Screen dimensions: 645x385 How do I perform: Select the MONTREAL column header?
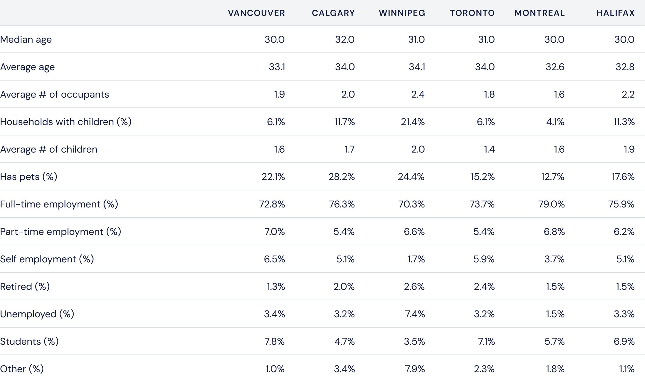pyautogui.click(x=540, y=13)
